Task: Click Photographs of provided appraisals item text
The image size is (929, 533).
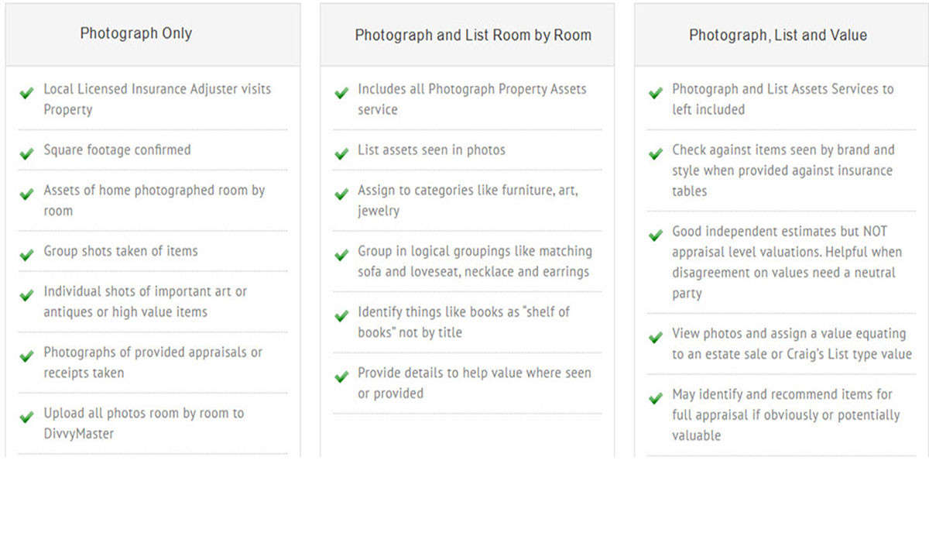Action: point(153,363)
